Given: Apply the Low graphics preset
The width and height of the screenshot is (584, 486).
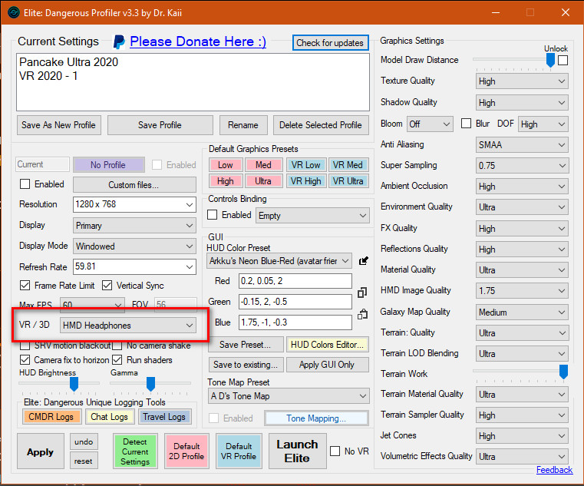Looking at the screenshot, I should click(x=226, y=165).
